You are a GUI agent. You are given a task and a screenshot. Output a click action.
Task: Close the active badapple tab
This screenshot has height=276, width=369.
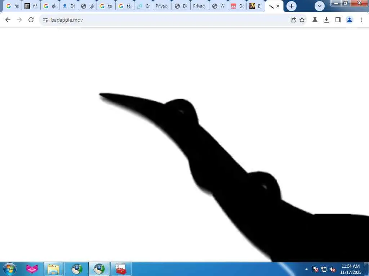[278, 6]
